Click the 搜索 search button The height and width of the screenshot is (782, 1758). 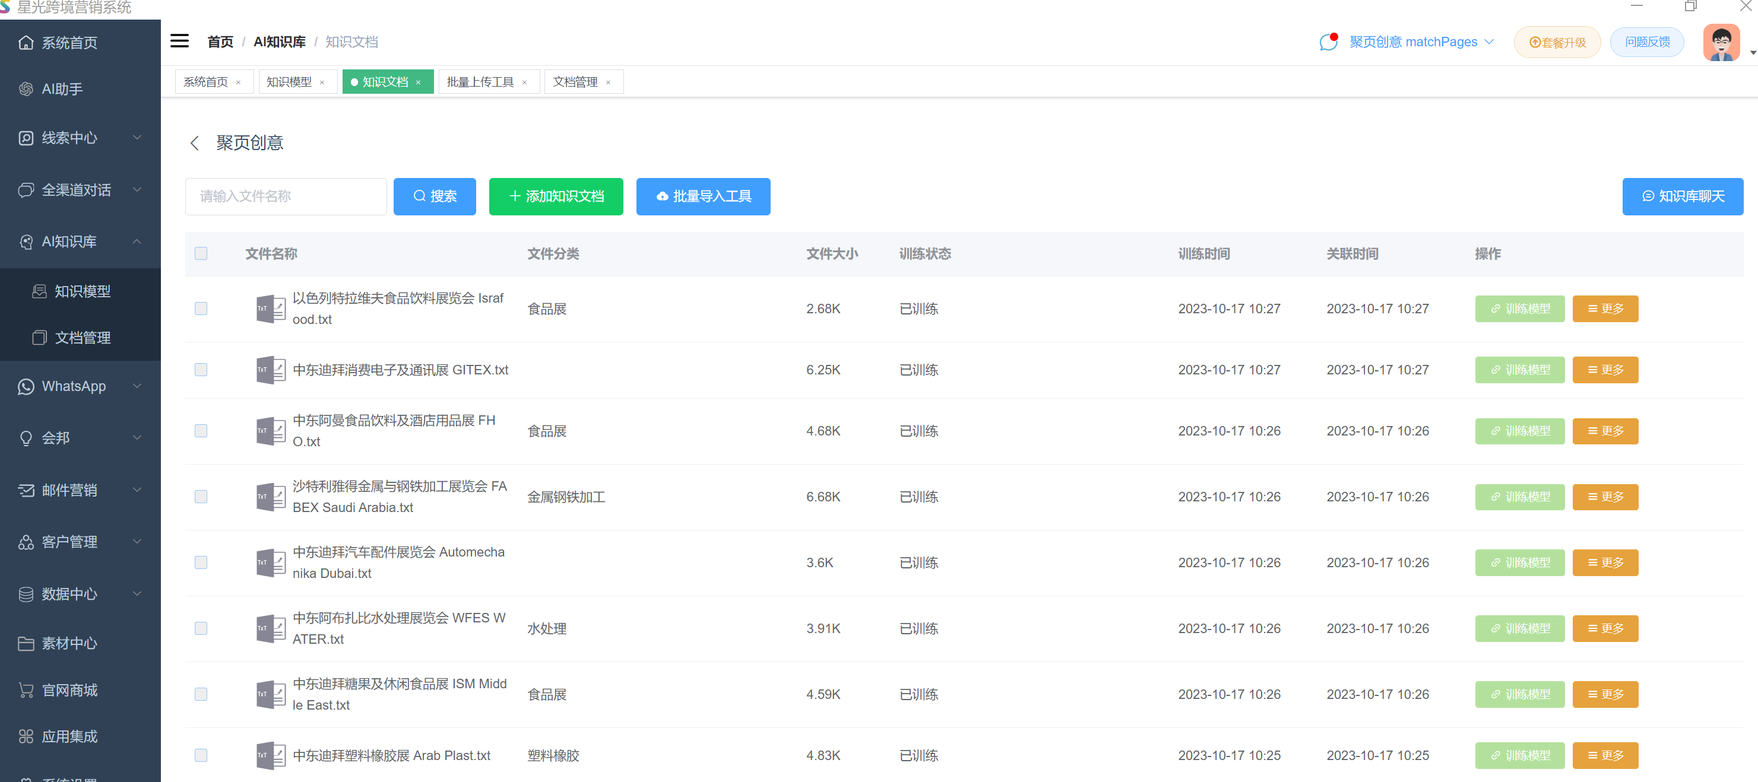435,196
